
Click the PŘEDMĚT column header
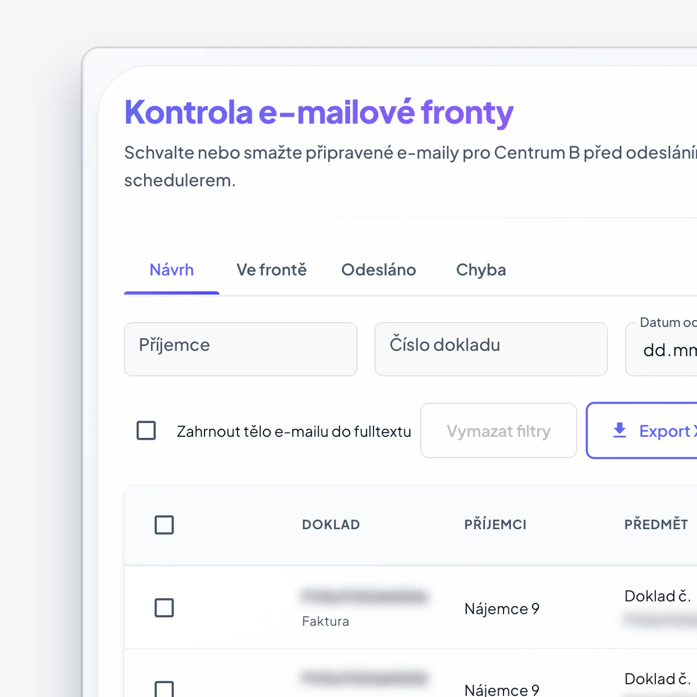click(656, 524)
